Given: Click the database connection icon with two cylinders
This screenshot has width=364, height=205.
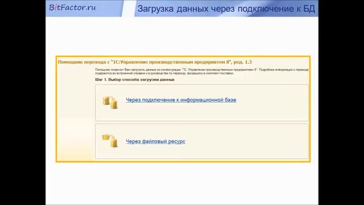Looking at the screenshot, I should pos(110,102).
